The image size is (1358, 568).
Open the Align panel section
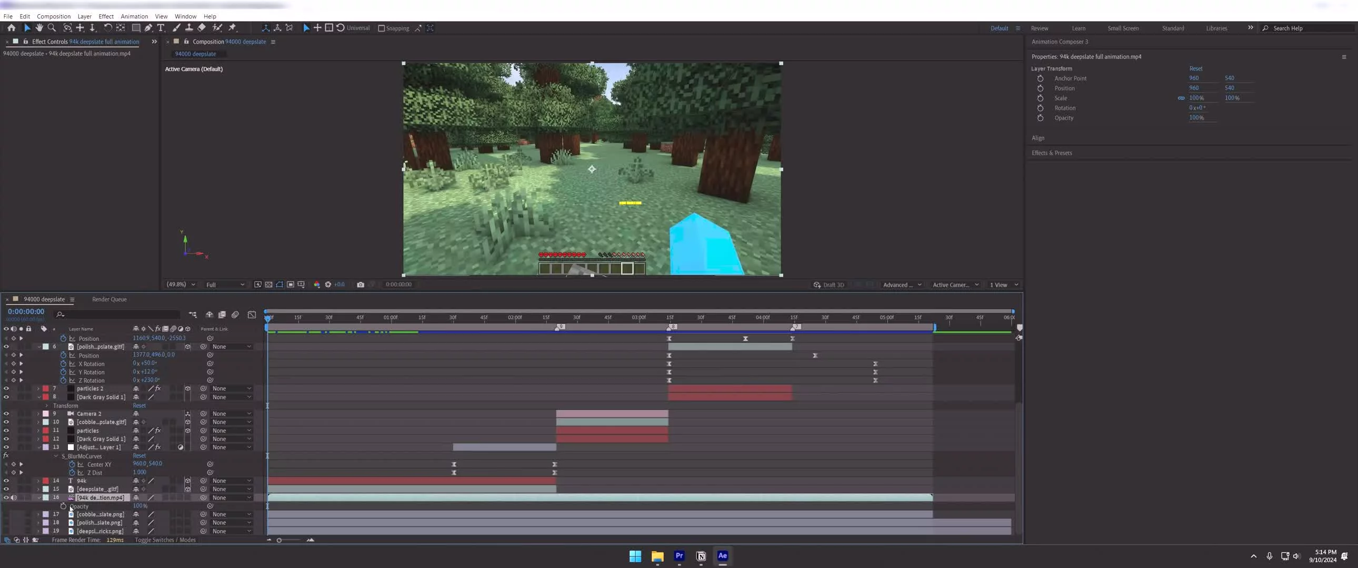pos(1038,138)
